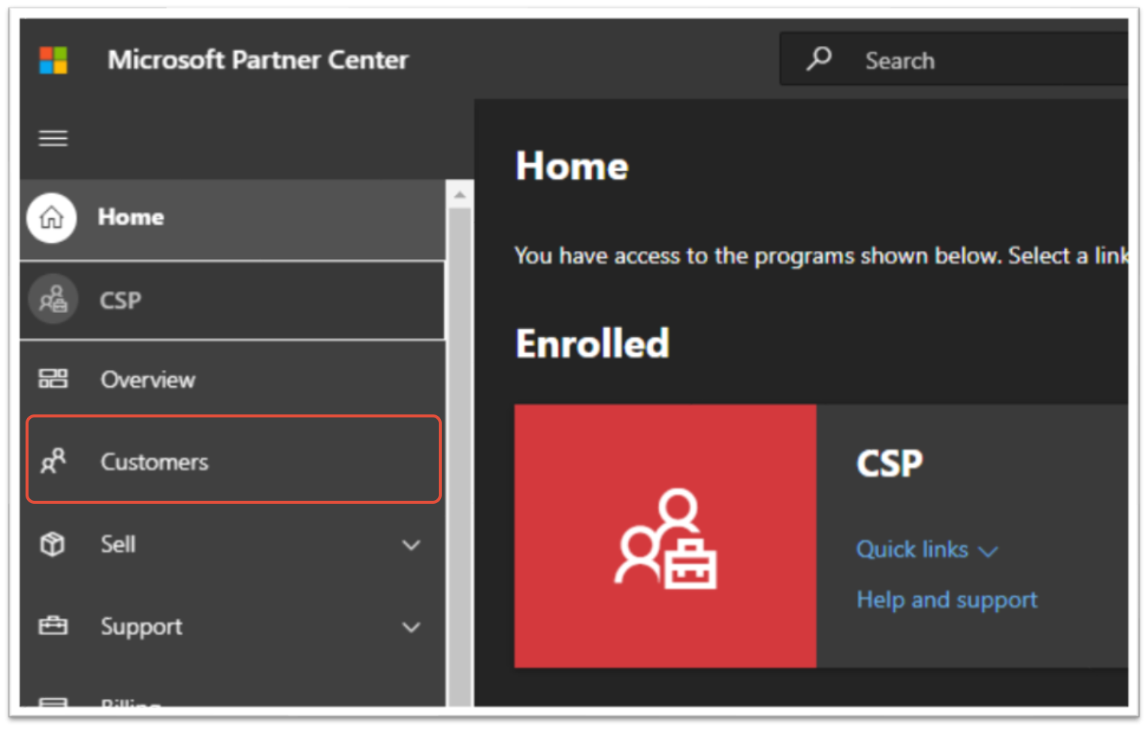Click the Customers people icon
The image size is (1148, 729).
[x=53, y=460]
